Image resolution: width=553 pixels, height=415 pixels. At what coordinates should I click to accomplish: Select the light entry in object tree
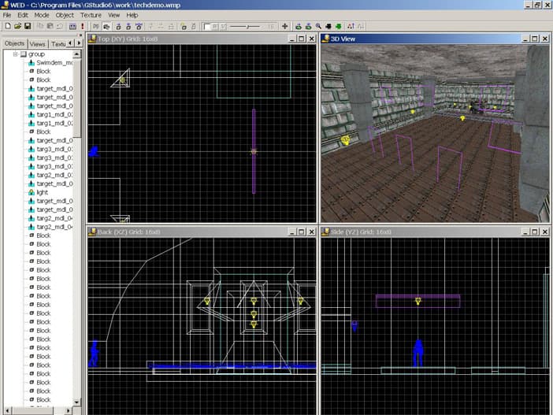click(x=42, y=192)
